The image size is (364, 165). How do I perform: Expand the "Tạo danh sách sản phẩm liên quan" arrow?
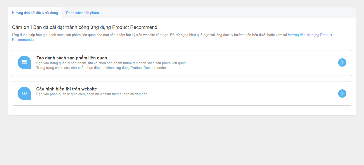point(342,62)
